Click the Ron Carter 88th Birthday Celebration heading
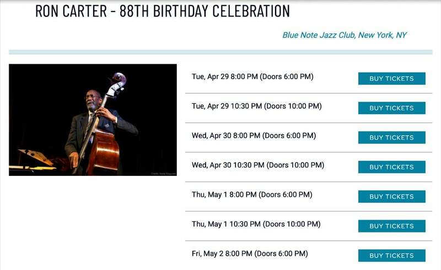The image size is (441, 270). tap(162, 10)
